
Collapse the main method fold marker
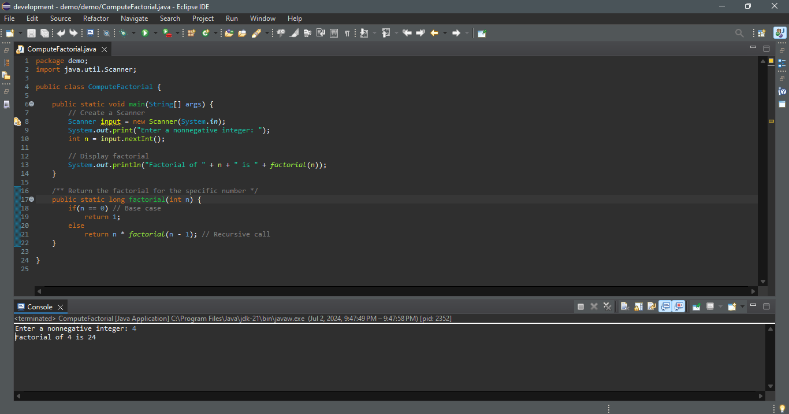click(32, 104)
